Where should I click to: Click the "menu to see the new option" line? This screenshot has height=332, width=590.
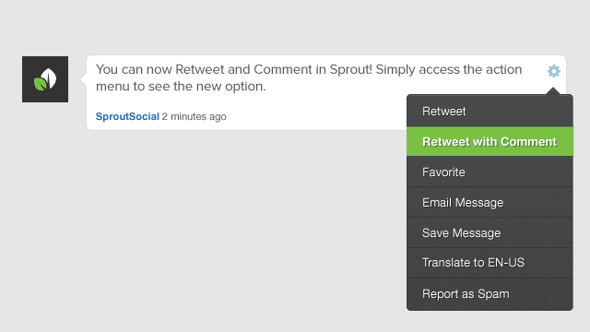[181, 87]
